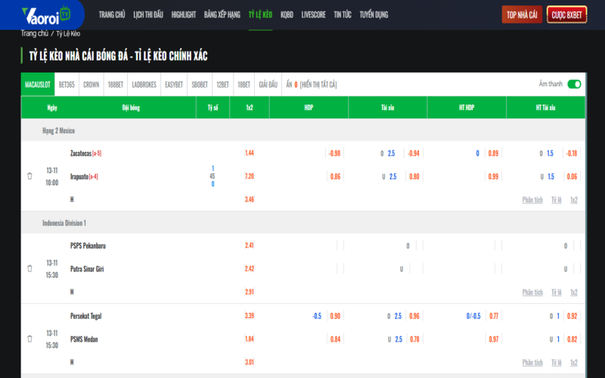Image resolution: width=605 pixels, height=378 pixels.
Task: Toggle the Âm thanh sound switch
Action: tap(574, 85)
